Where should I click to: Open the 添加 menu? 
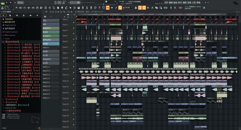175,3
